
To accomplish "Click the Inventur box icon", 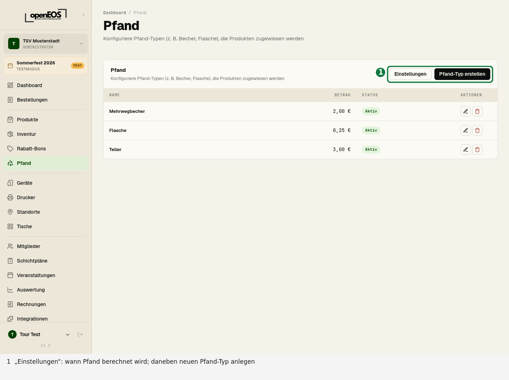I will coord(10,134).
